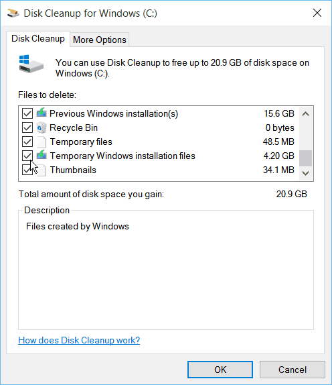The image size is (332, 385).
Task: Toggle the Recycle Bin checkbox
Action: click(x=27, y=127)
